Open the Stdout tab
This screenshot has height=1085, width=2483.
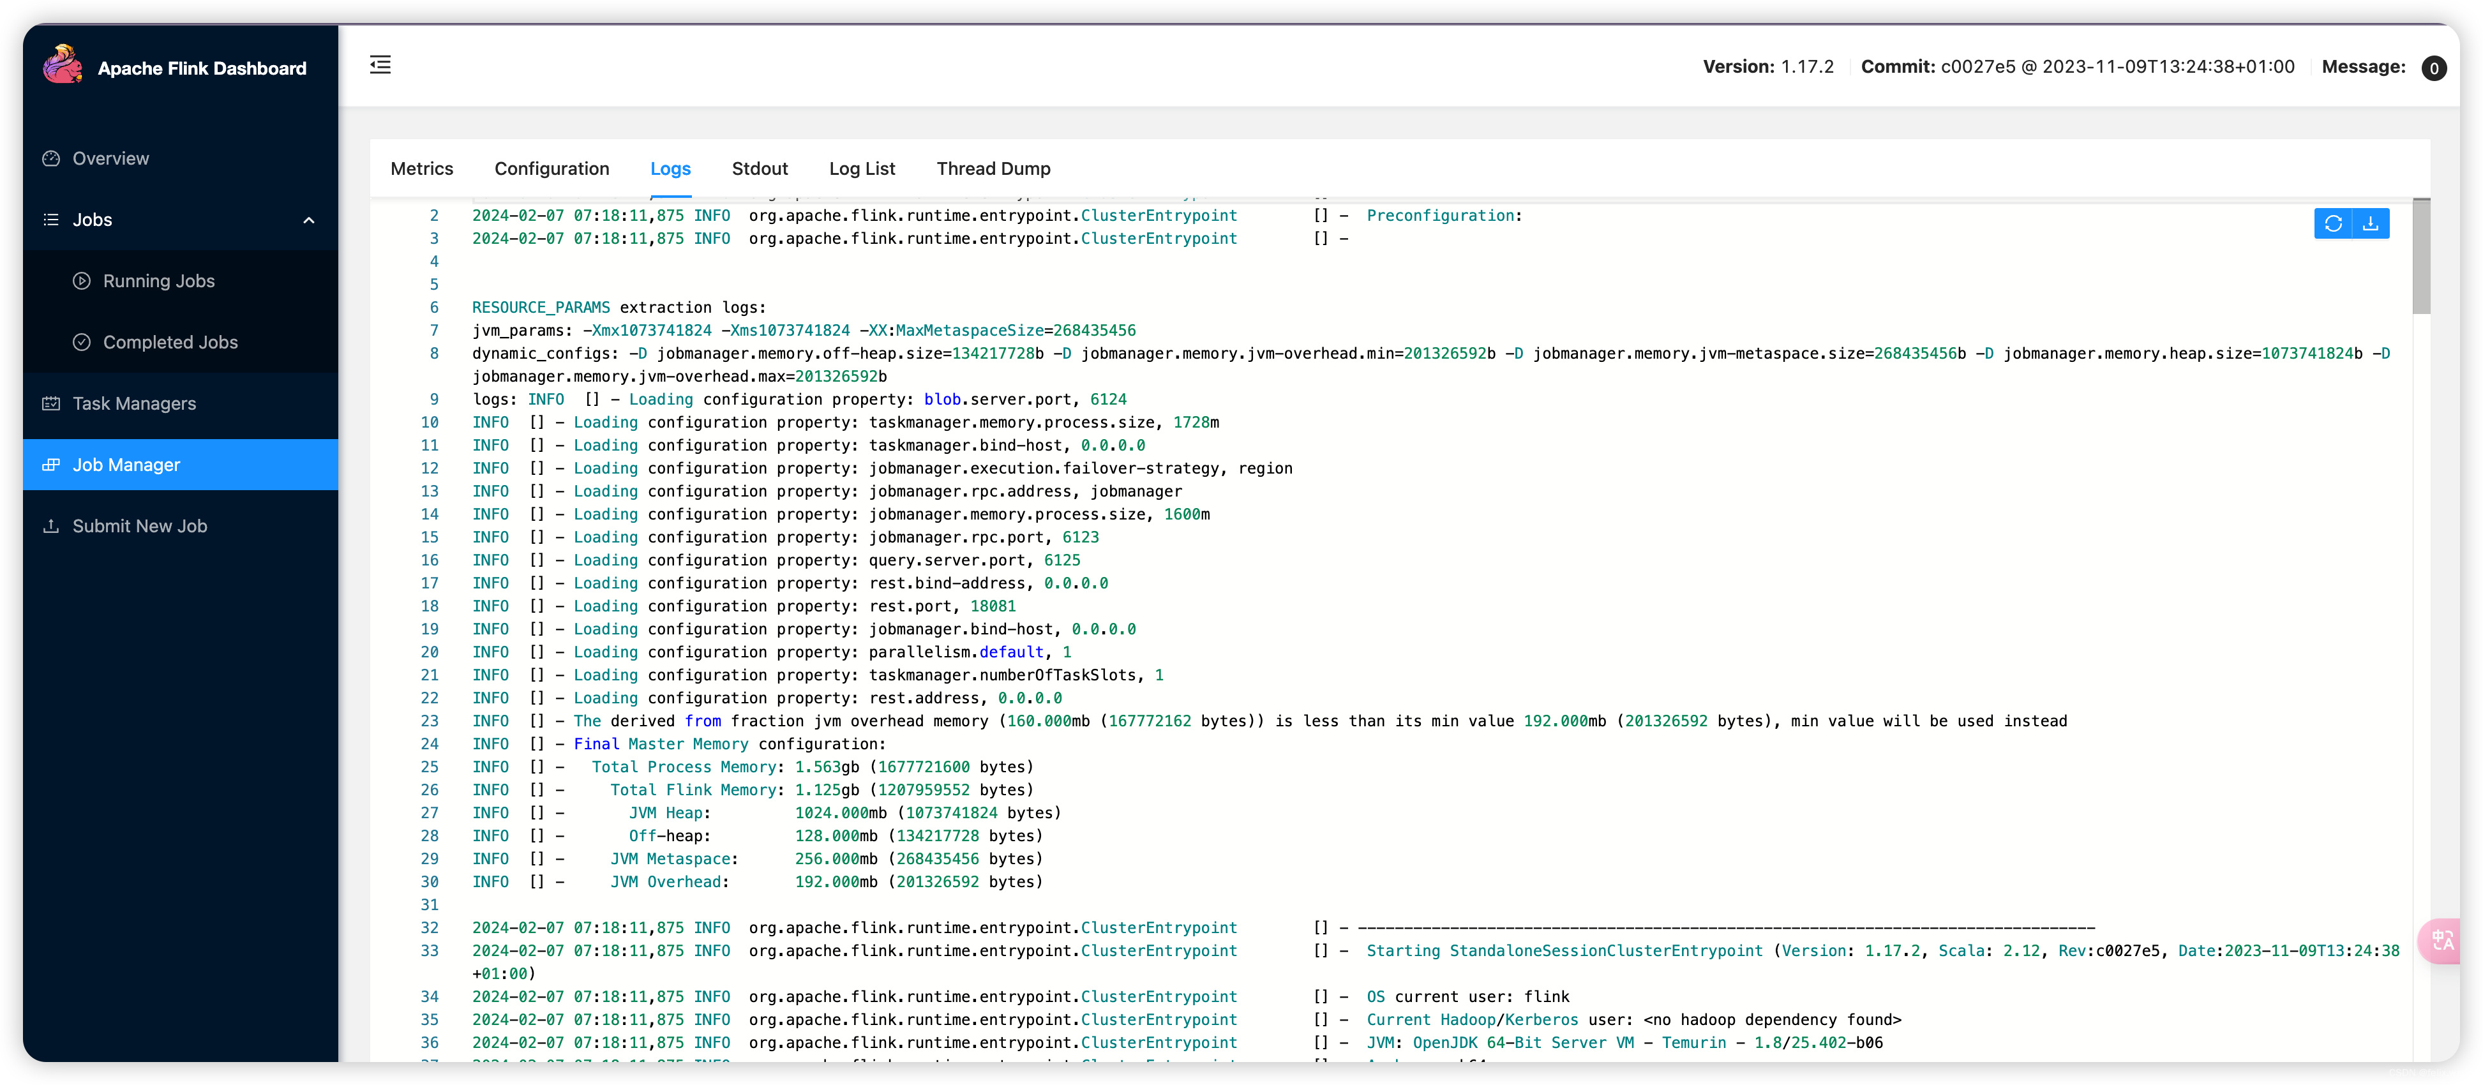pyautogui.click(x=760, y=168)
